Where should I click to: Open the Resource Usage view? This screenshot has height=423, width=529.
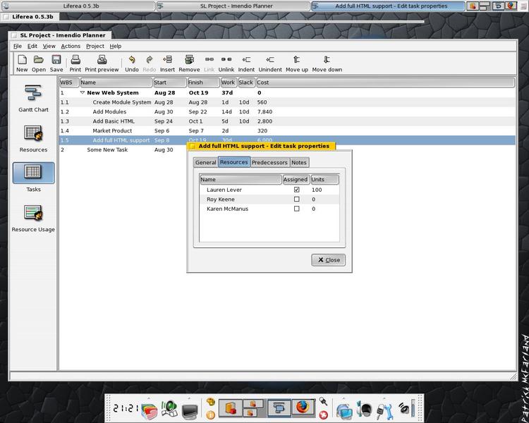pyautogui.click(x=33, y=218)
